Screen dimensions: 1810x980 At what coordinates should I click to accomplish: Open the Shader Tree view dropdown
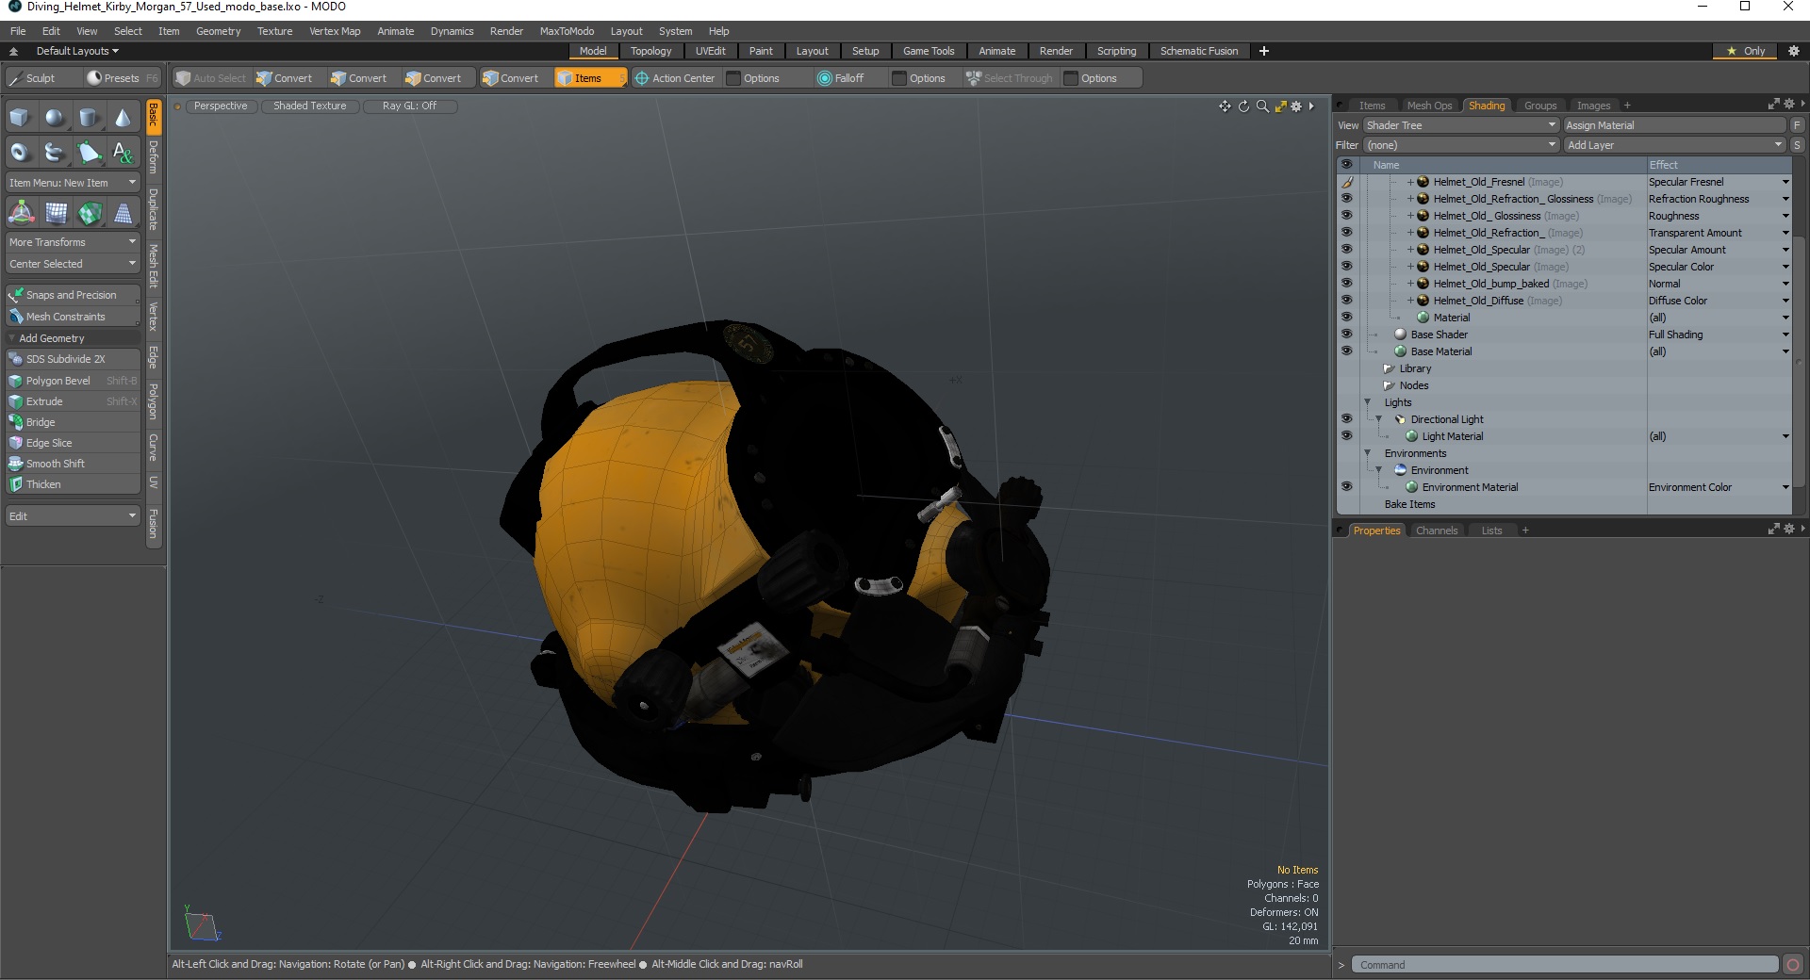1460,125
